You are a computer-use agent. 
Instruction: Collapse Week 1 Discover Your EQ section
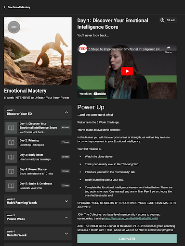(38, 112)
